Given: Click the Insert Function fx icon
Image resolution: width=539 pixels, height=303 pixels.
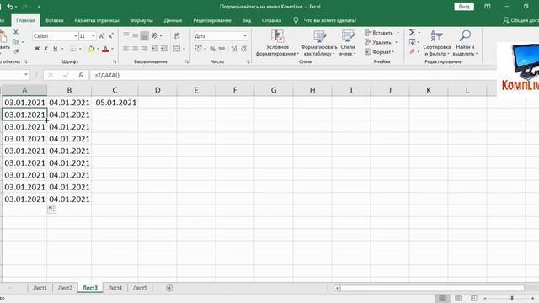Looking at the screenshot, I should click(81, 75).
